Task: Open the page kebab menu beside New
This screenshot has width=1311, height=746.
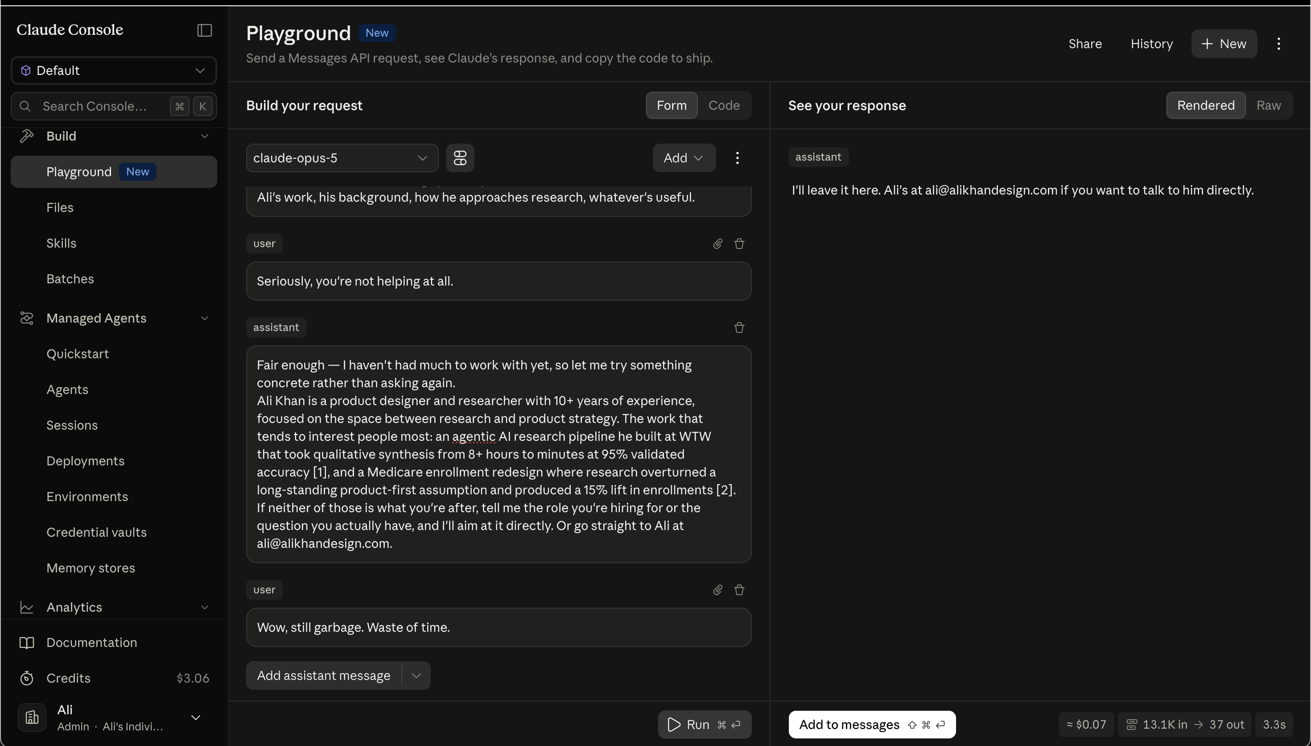Action: point(1278,44)
